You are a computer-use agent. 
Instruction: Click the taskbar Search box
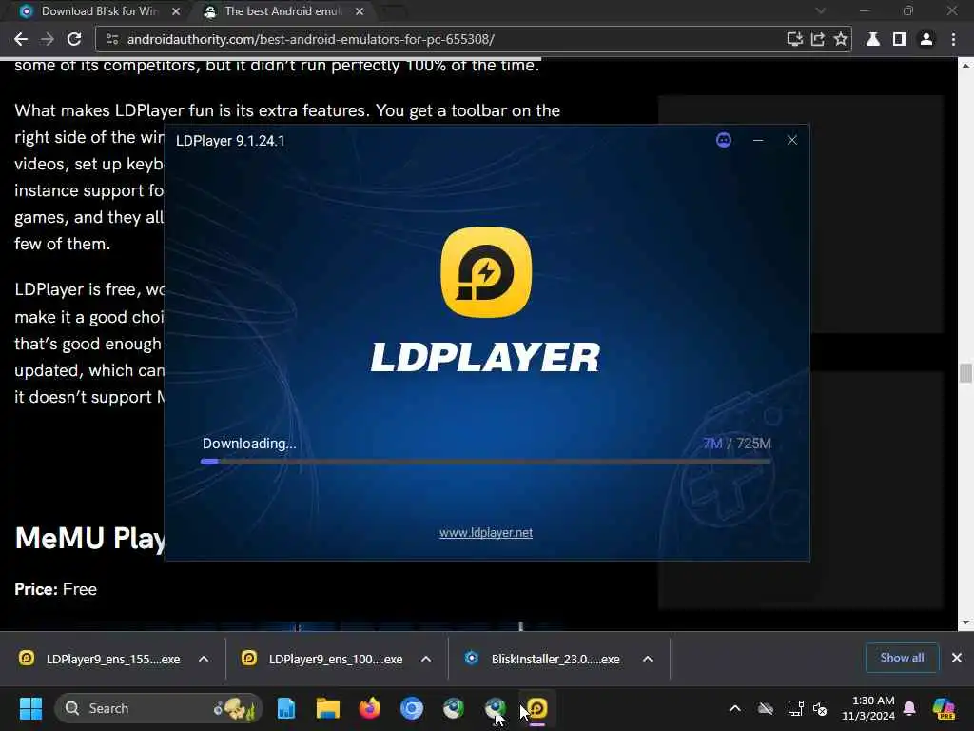click(159, 708)
